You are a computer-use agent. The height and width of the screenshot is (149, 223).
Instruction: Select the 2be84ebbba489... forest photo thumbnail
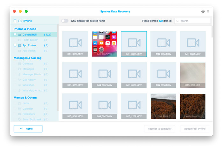[x=193, y=106]
